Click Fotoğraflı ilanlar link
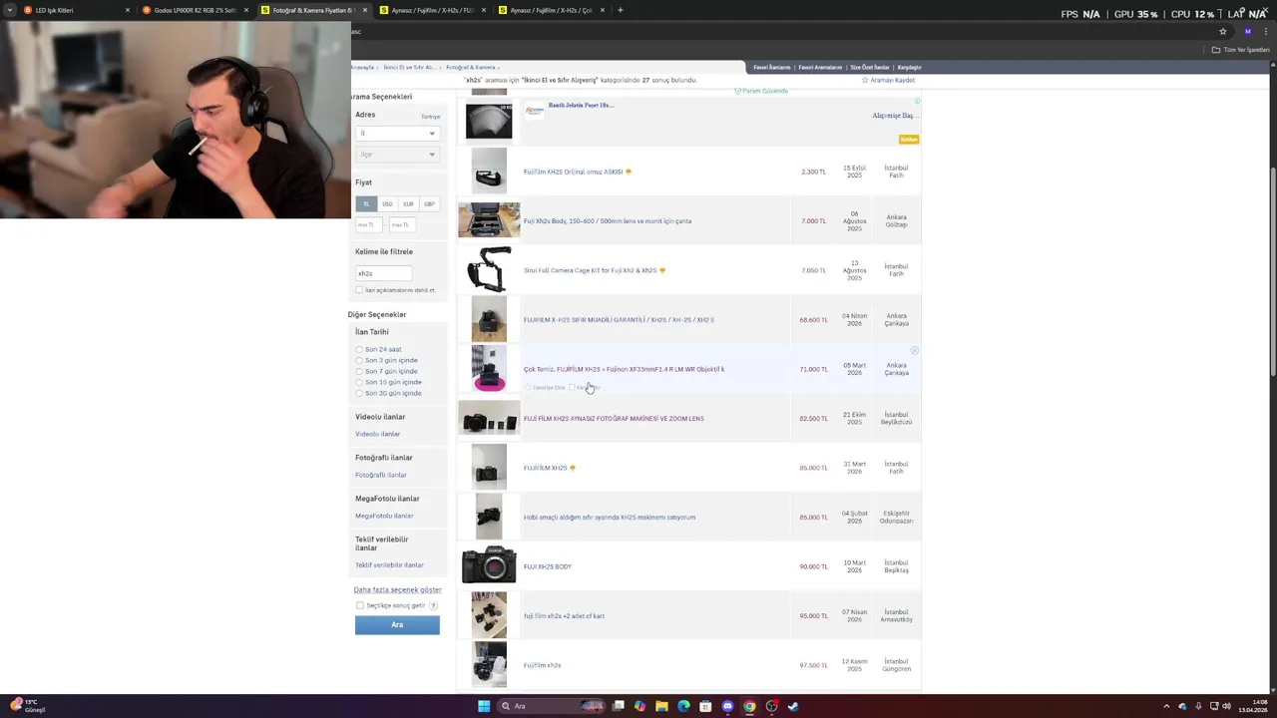Screen dimensions: 1277x718 (x=381, y=475)
